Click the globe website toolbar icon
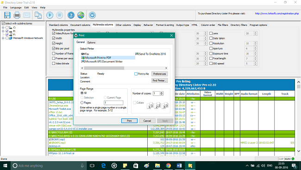Viewport: 301px width, 170px height. pos(81,15)
